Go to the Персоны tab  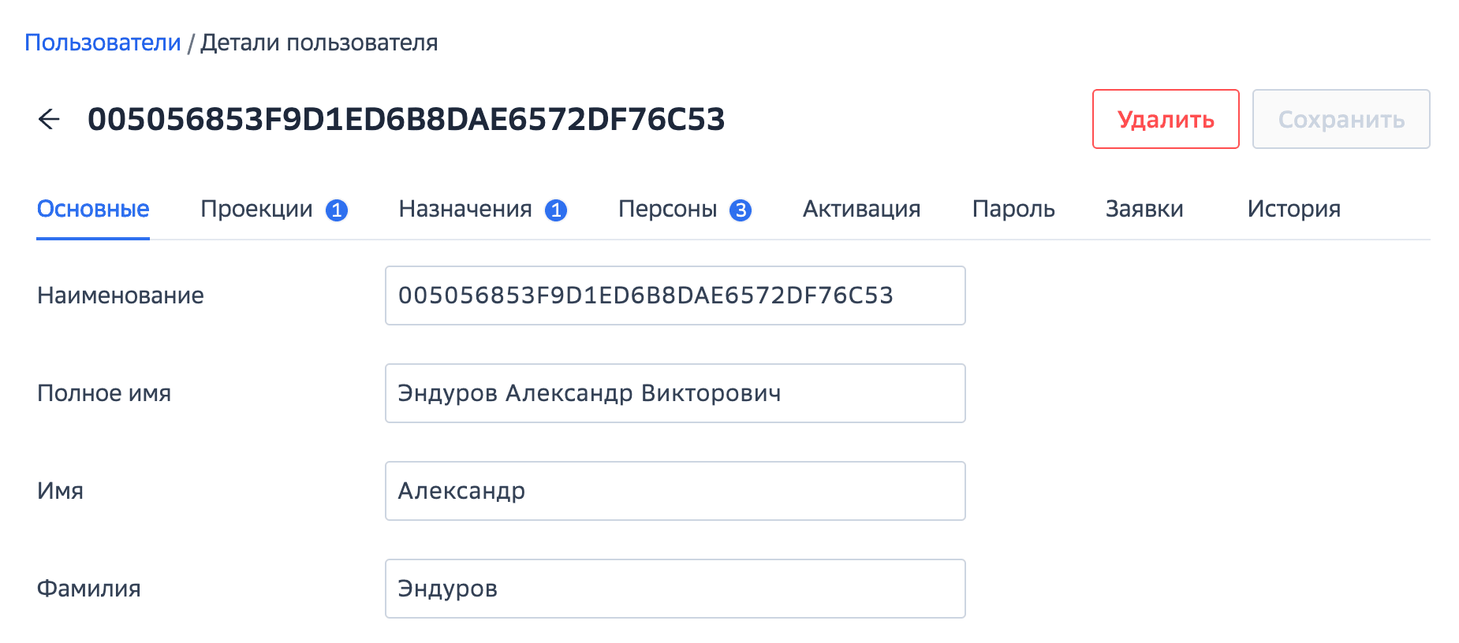pyautogui.click(x=667, y=209)
